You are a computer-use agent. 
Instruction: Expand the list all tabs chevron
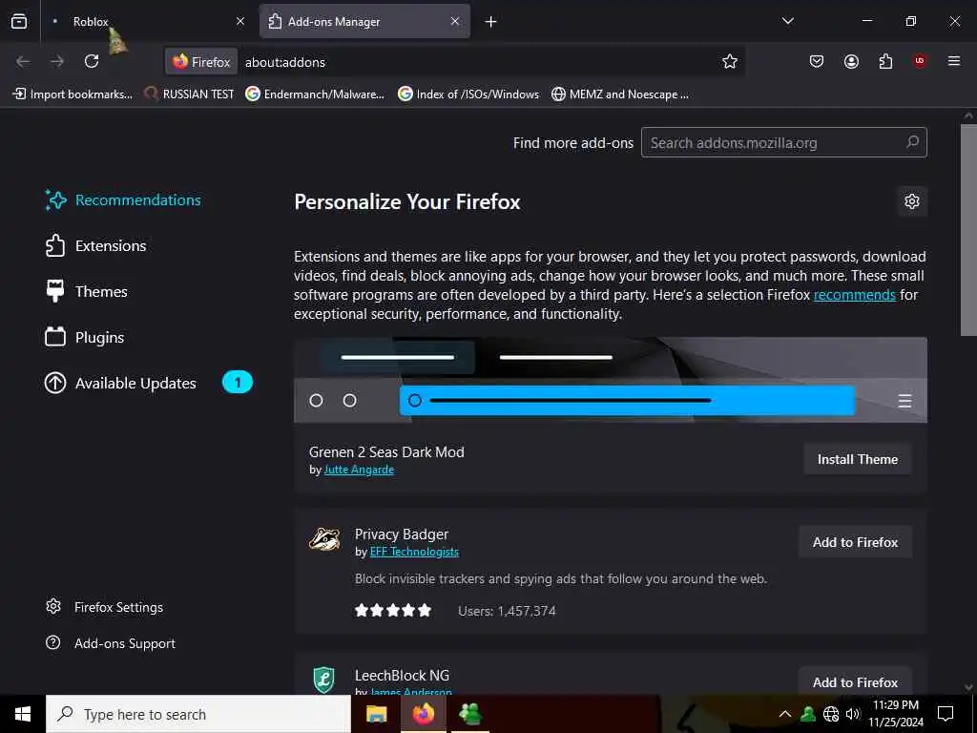tap(788, 21)
